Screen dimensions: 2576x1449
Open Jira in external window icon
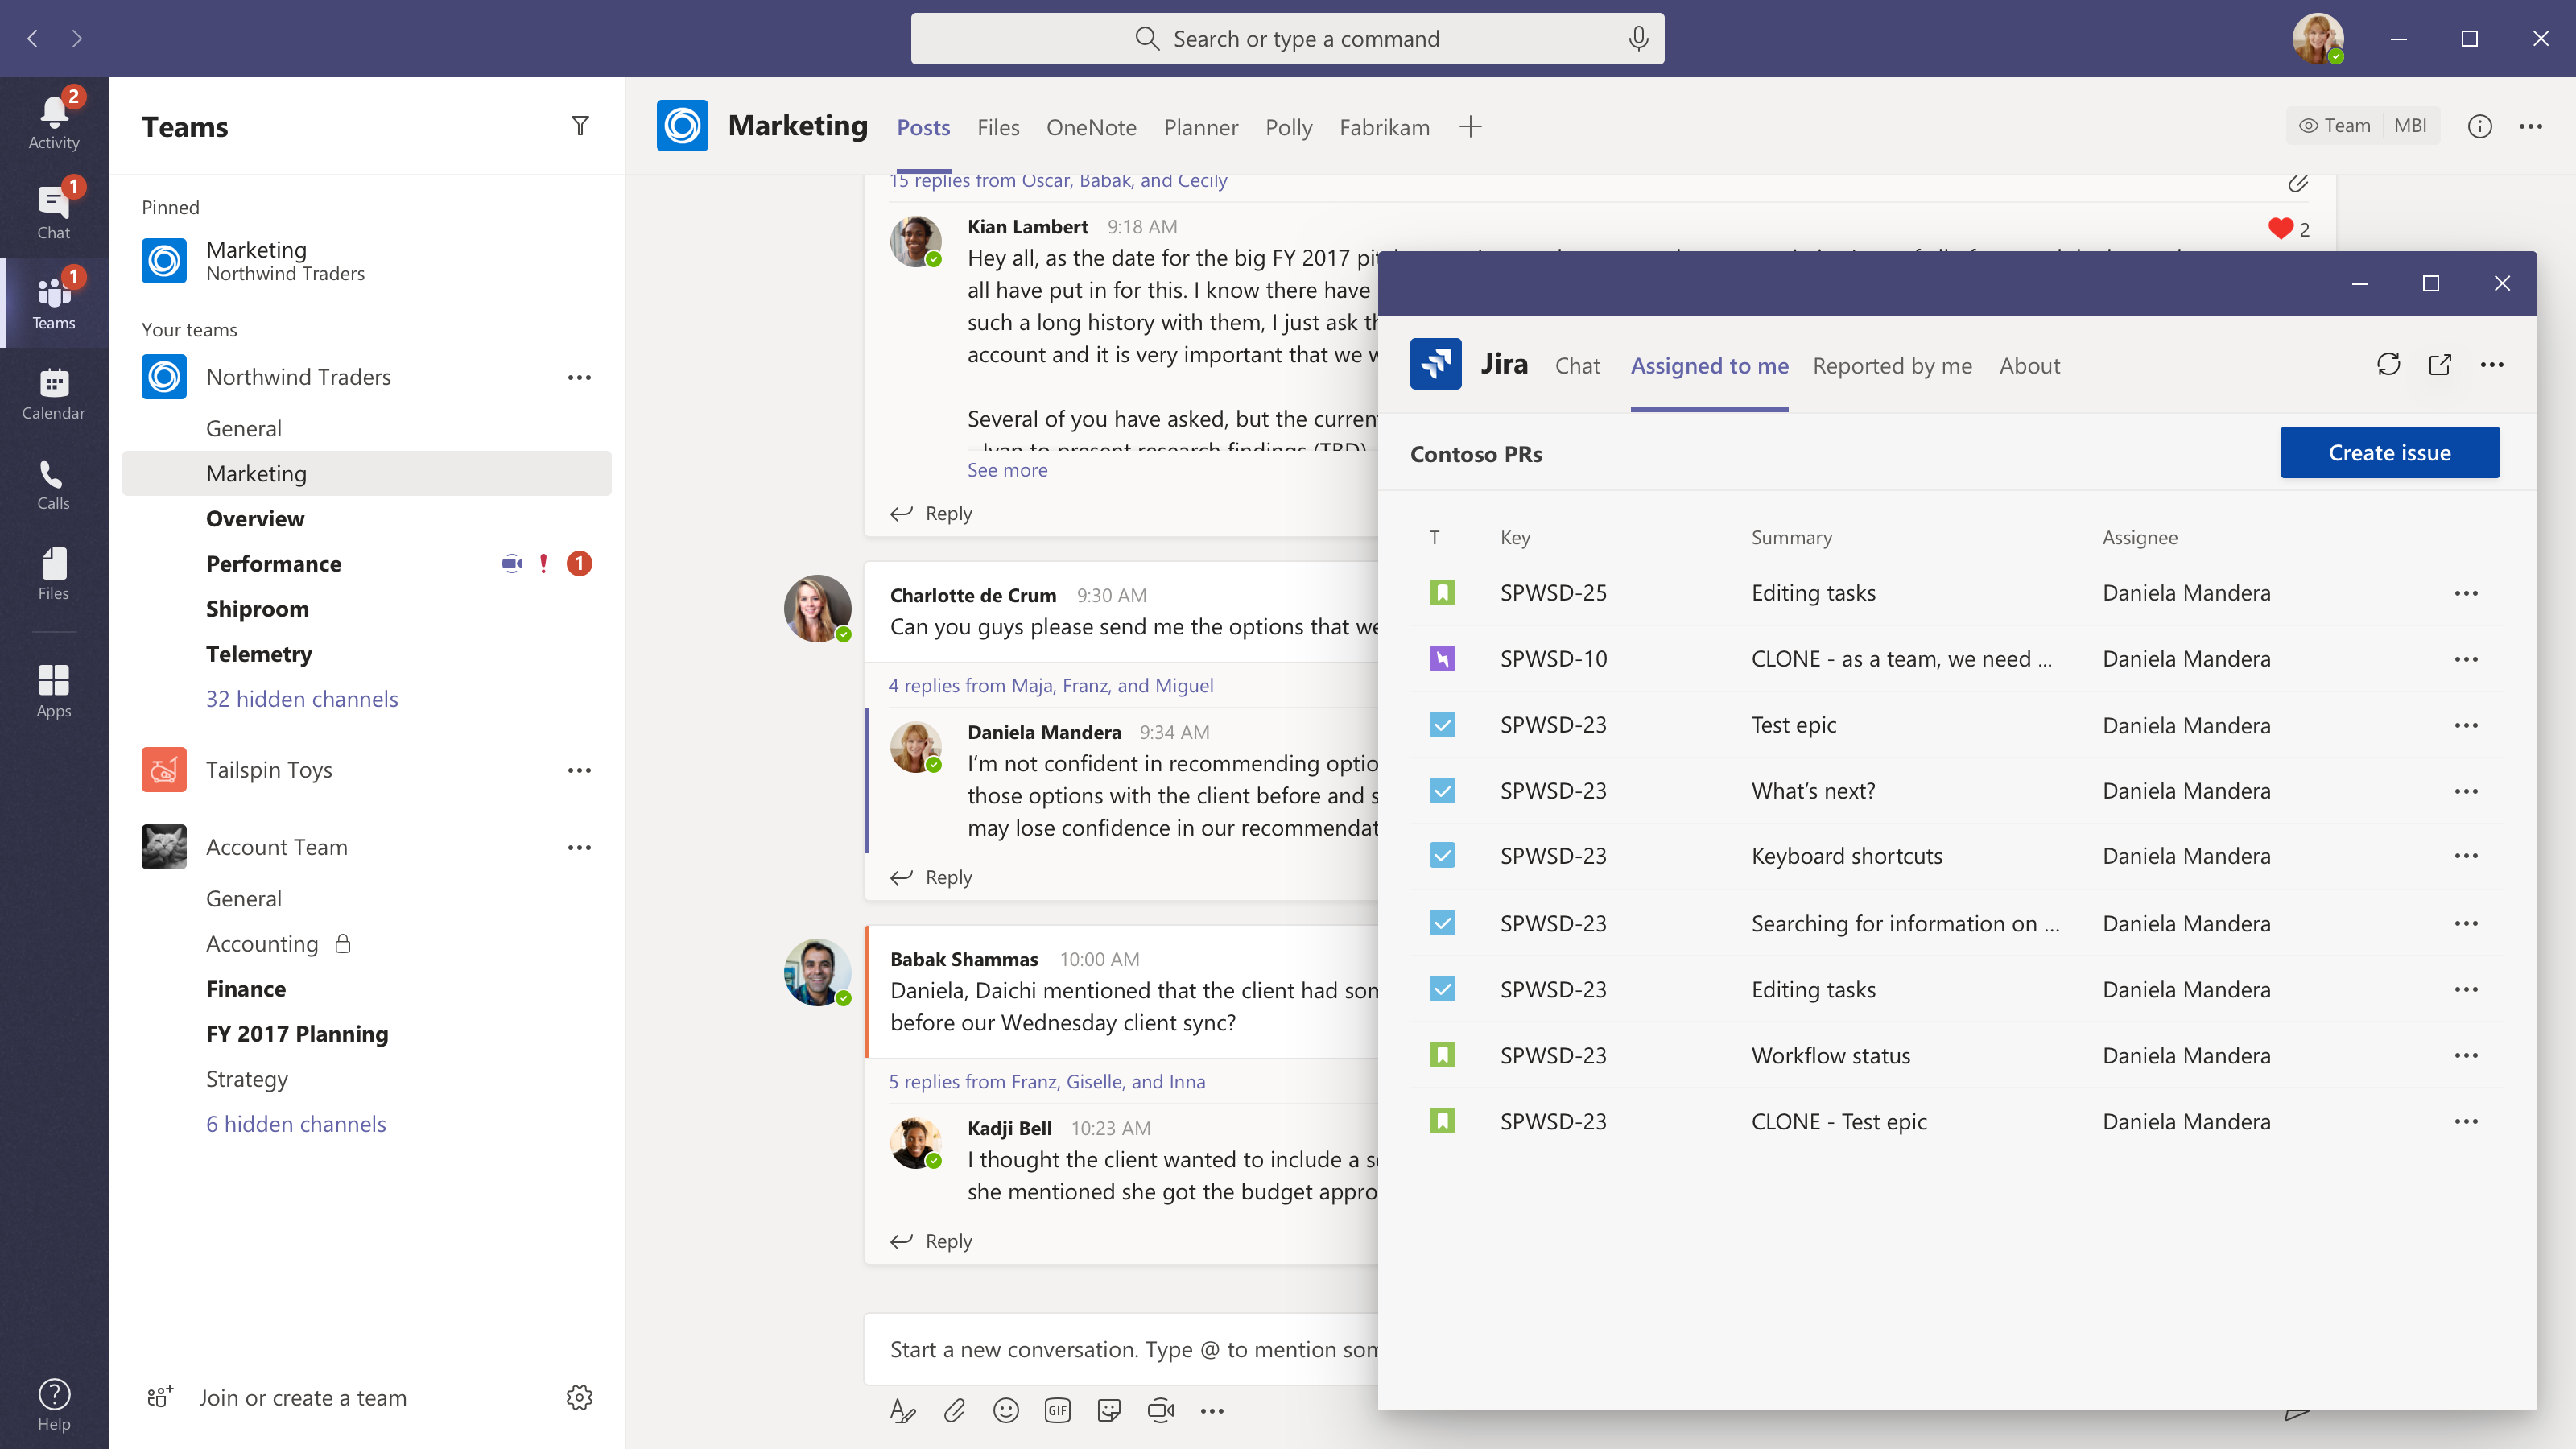point(2439,365)
